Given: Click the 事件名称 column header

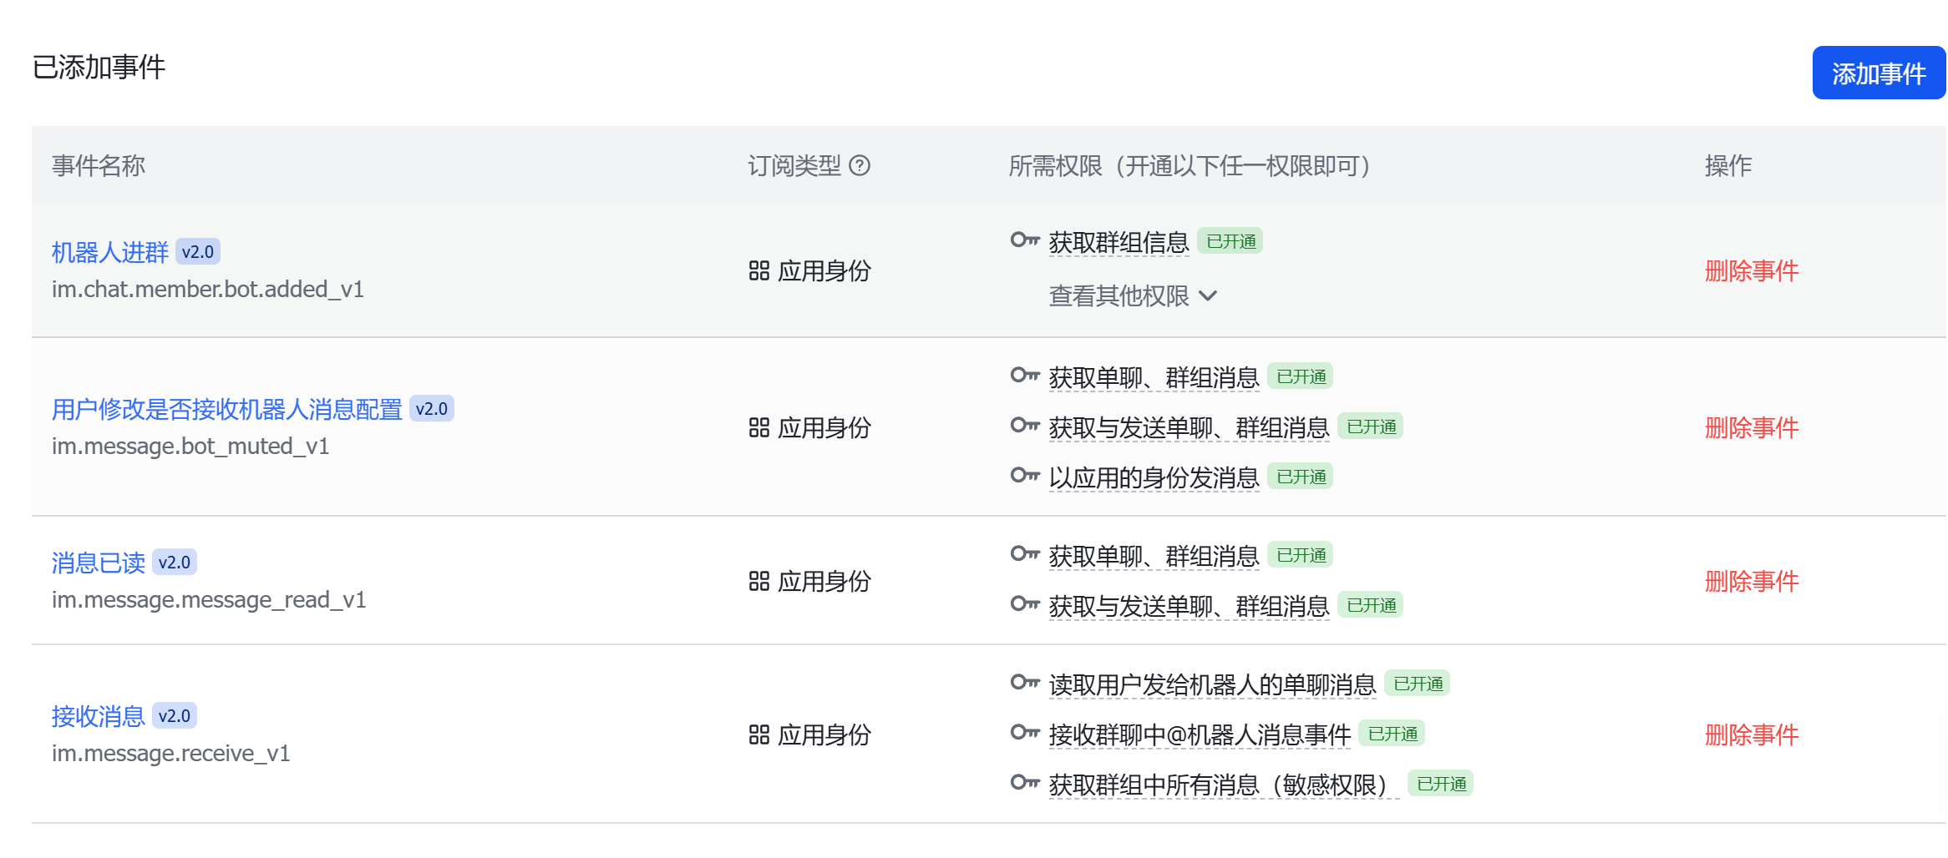Looking at the screenshot, I should [99, 165].
